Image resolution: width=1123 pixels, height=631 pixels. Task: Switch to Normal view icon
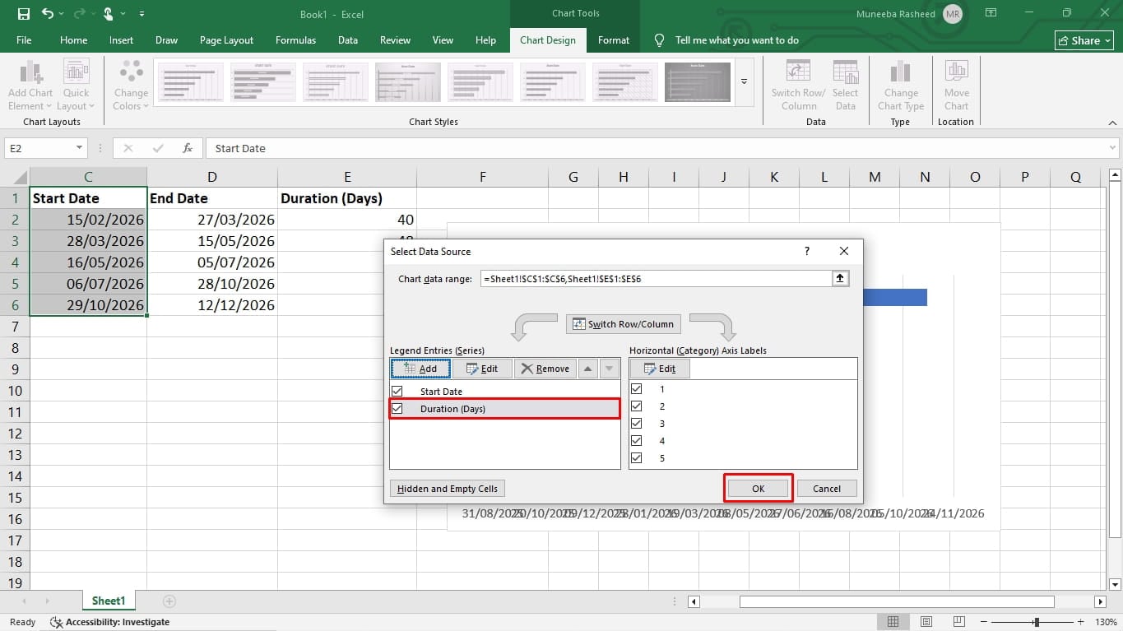pos(893,622)
